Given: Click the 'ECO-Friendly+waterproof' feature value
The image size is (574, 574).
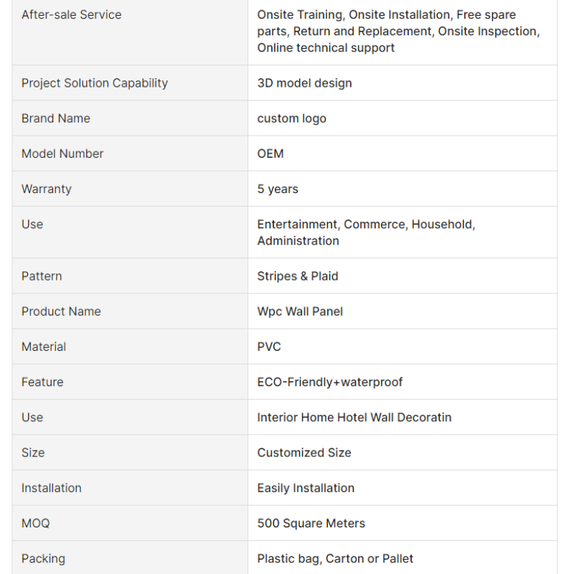Looking at the screenshot, I should tap(330, 382).
